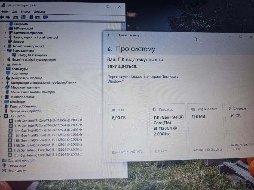Maximize the Налаштування window

click(x=241, y=37)
